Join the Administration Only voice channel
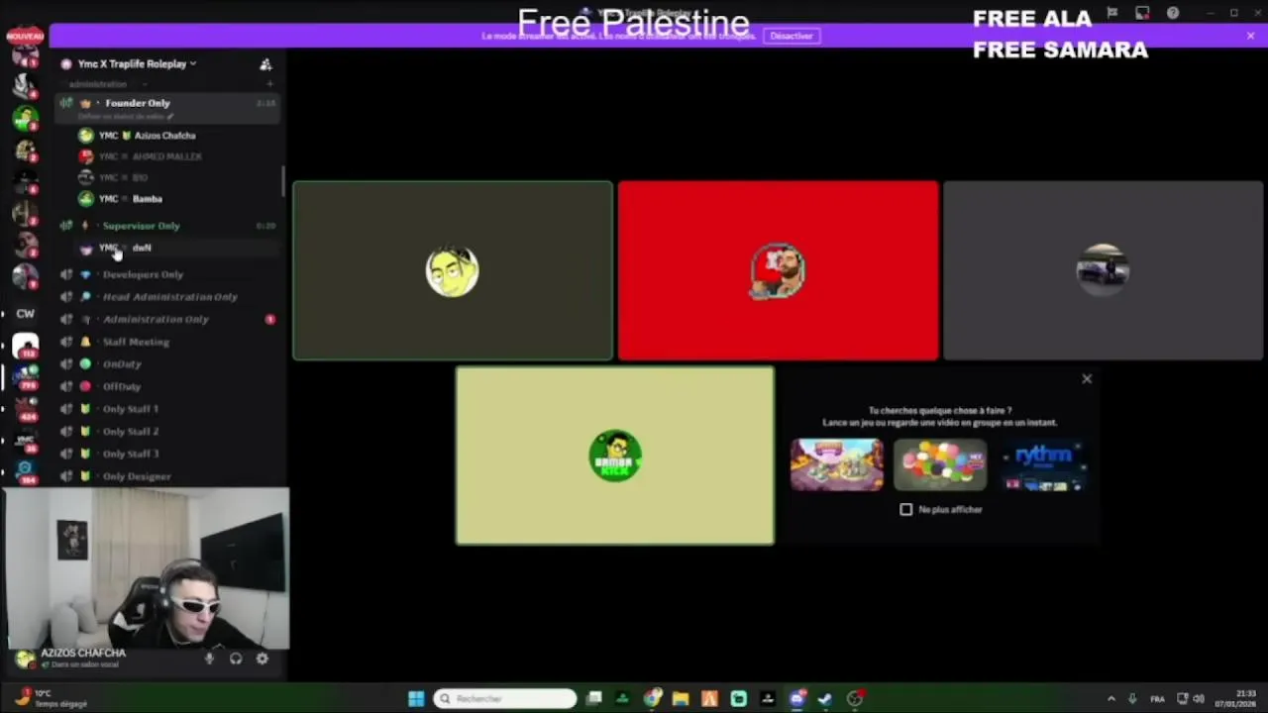1268x713 pixels. tap(156, 319)
